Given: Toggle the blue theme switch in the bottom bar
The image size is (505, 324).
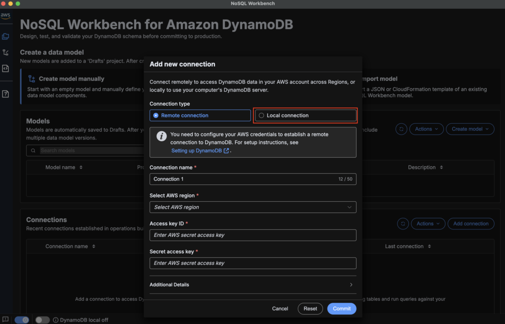Looking at the screenshot, I should click(x=22, y=320).
